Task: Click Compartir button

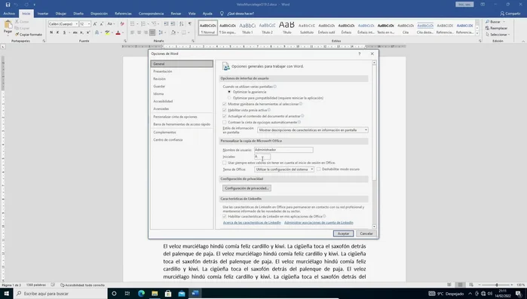Action: (x=510, y=14)
